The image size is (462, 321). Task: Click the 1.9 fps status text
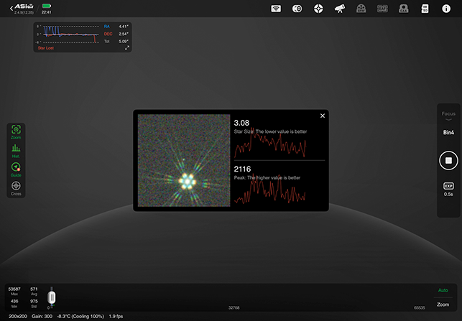point(116,316)
